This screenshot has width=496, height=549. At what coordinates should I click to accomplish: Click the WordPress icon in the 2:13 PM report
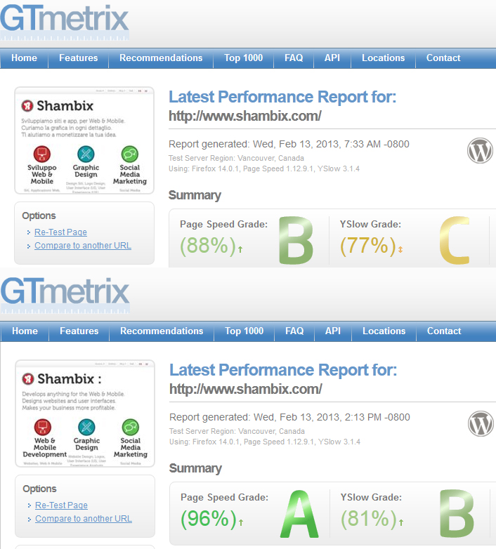pos(481,423)
